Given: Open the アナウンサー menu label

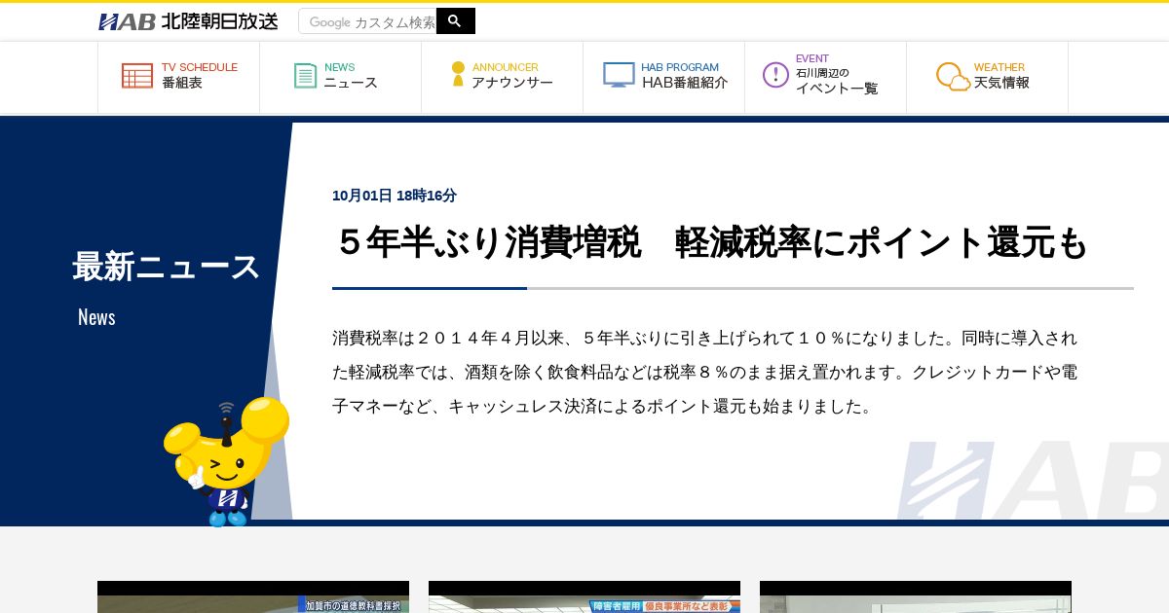Looking at the screenshot, I should coord(512,84).
